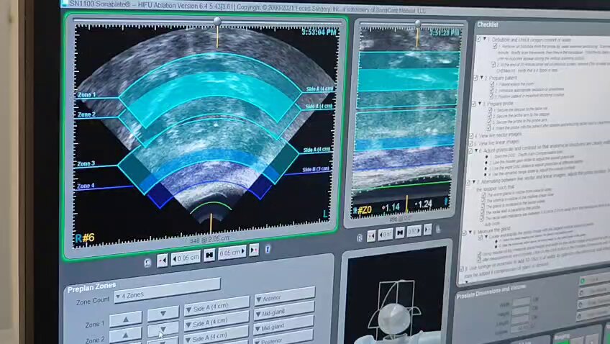Check step 4 View live sector images

pyautogui.click(x=471, y=136)
